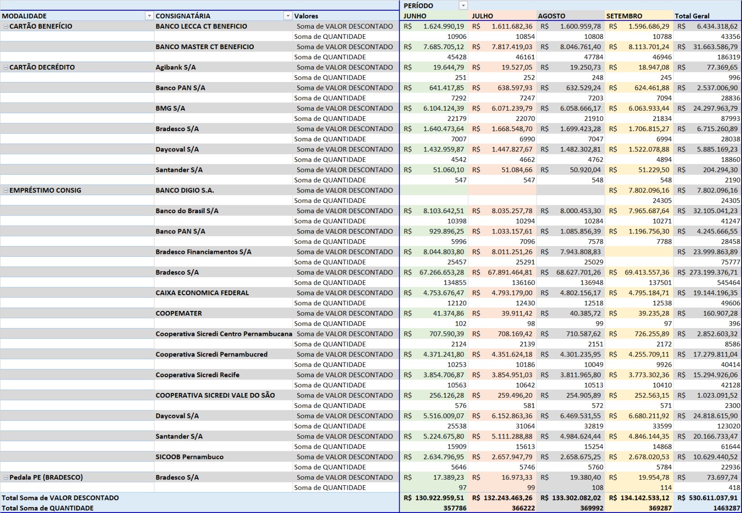
Task: Select BANCO MASTER's total 31.663.586,79
Action: tap(715, 47)
